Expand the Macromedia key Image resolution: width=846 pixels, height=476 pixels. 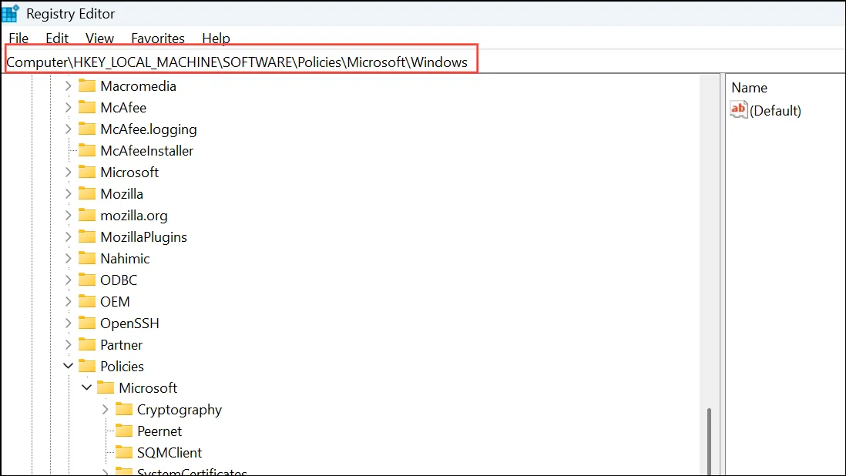pos(68,85)
